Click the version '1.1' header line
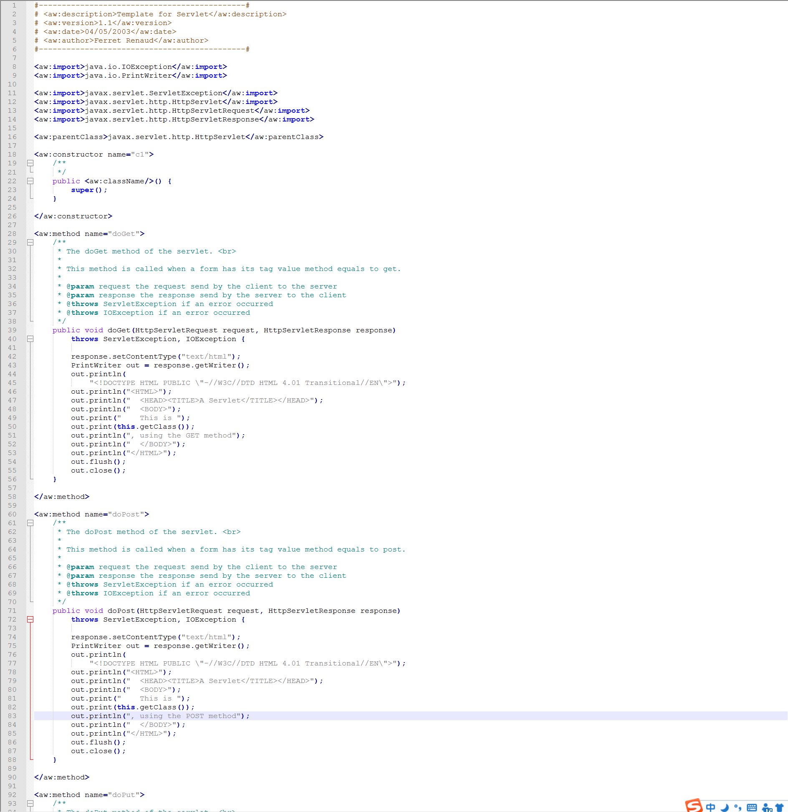 103,23
